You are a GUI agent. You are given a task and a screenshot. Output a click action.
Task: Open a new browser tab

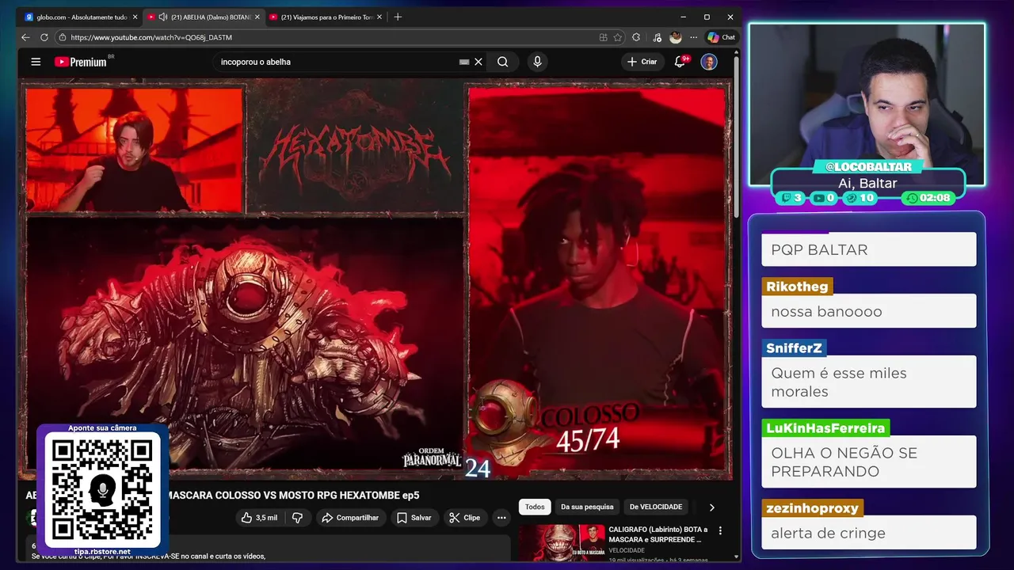click(x=398, y=17)
